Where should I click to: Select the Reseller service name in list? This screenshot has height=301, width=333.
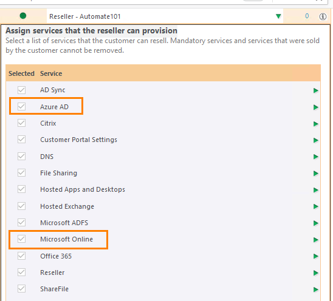(x=52, y=272)
